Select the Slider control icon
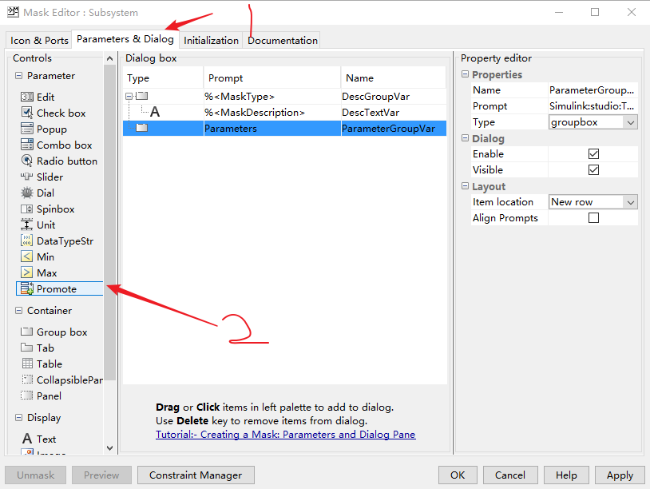The image size is (650, 489). point(27,177)
